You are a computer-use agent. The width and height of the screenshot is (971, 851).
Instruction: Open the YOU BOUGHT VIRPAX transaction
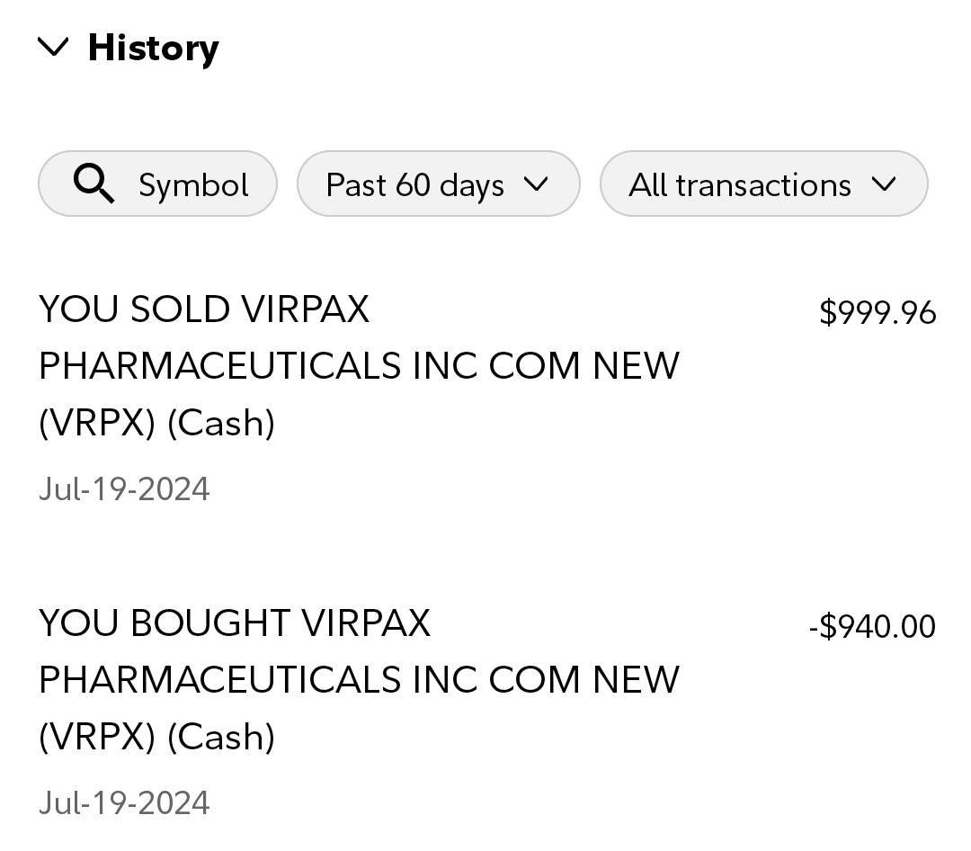(235, 623)
